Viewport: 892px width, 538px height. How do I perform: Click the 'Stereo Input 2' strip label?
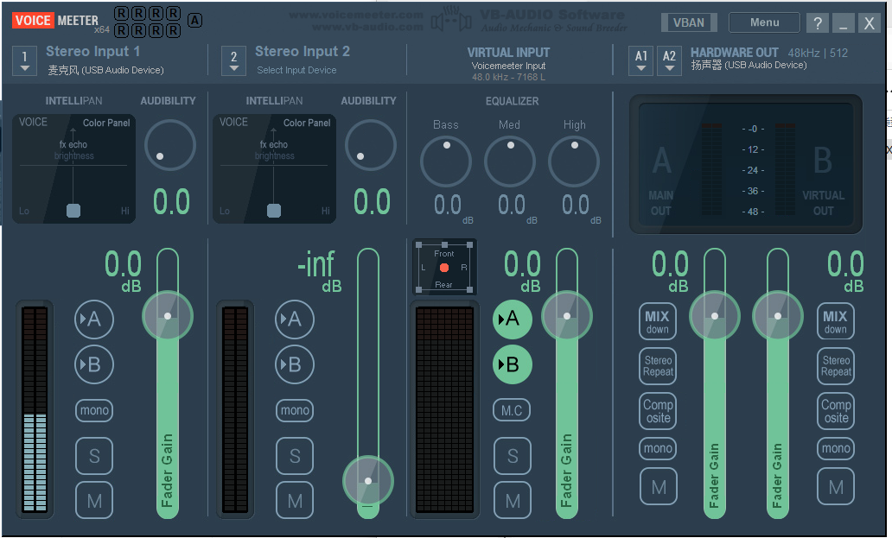pyautogui.click(x=302, y=51)
